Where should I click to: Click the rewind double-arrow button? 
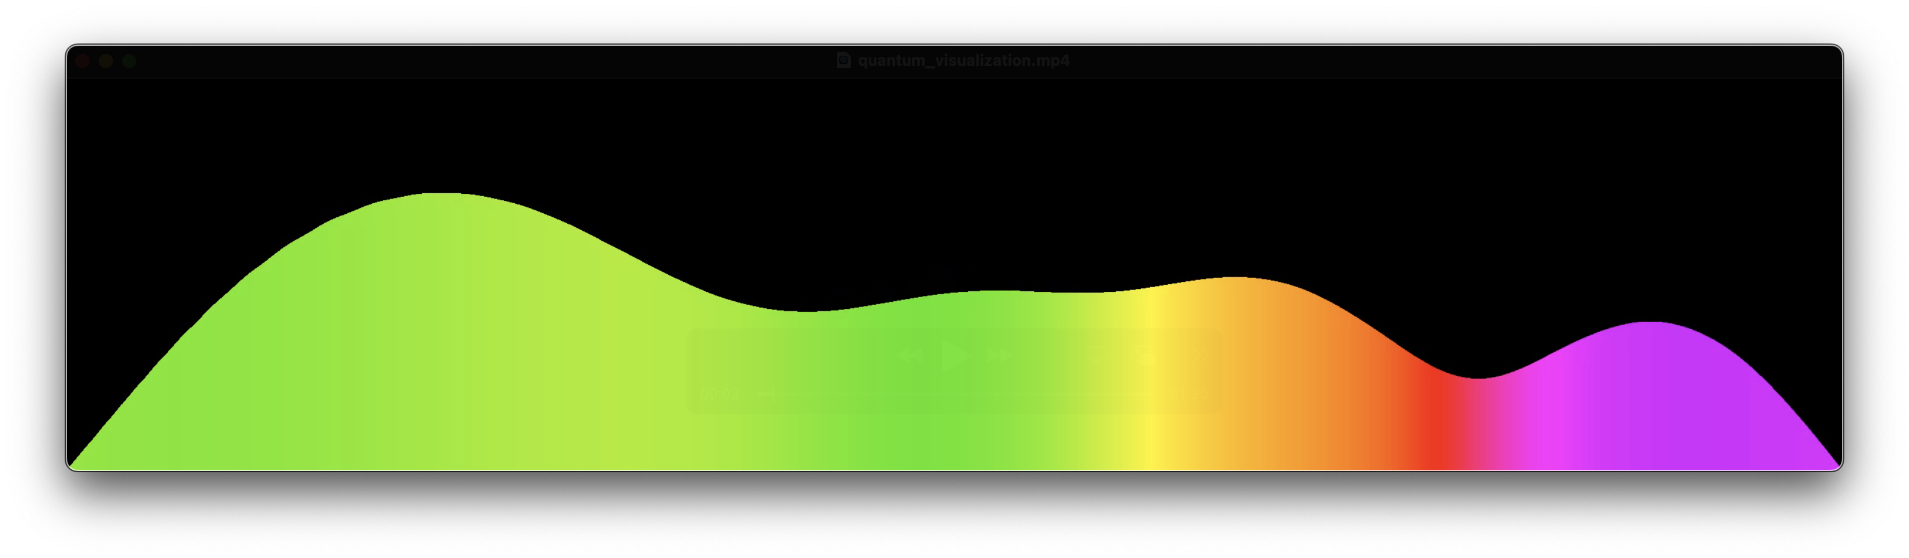point(910,356)
